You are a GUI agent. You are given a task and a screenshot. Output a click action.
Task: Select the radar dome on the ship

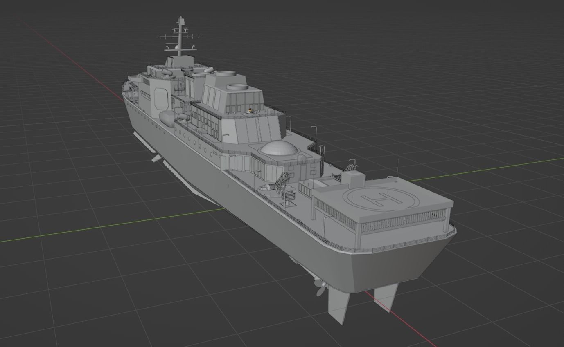click(280, 148)
